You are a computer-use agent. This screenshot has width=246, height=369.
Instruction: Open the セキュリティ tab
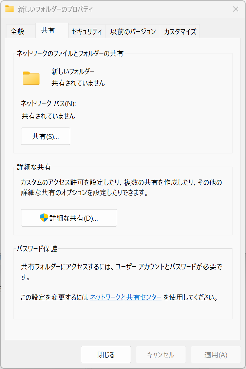coord(87,32)
